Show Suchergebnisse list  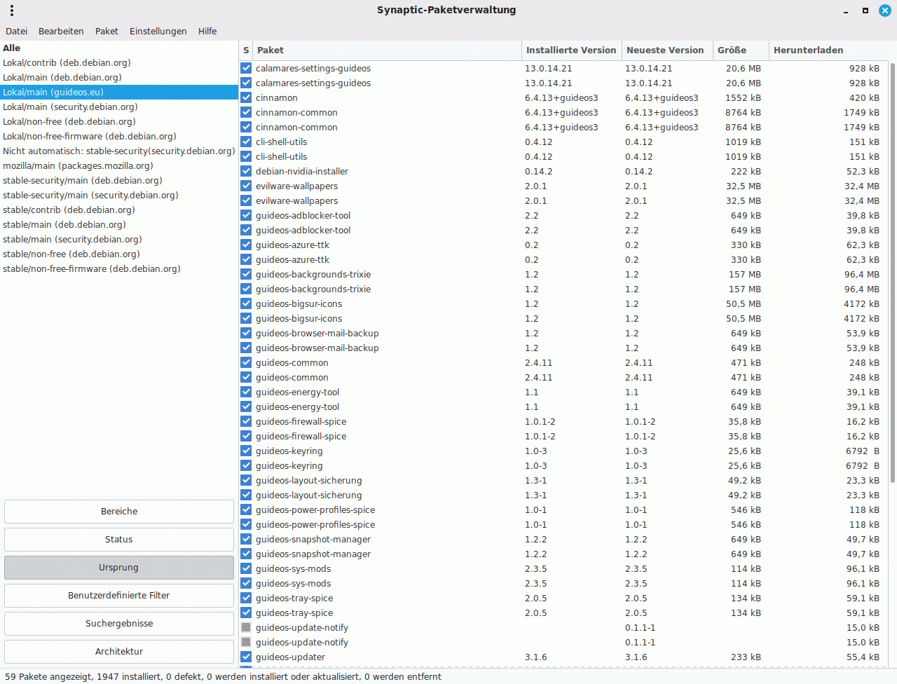[x=119, y=624]
